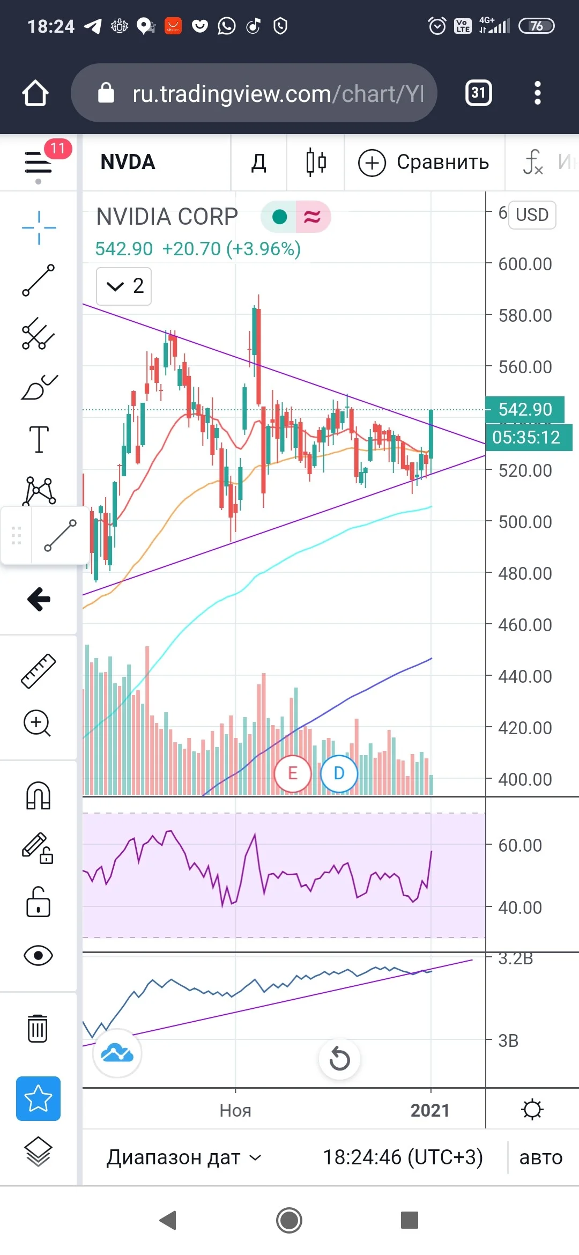Publish idea with cloud icon

pyautogui.click(x=117, y=1053)
